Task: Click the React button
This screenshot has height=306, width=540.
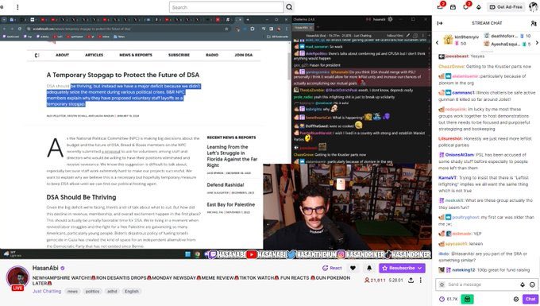Action: (332, 268)
